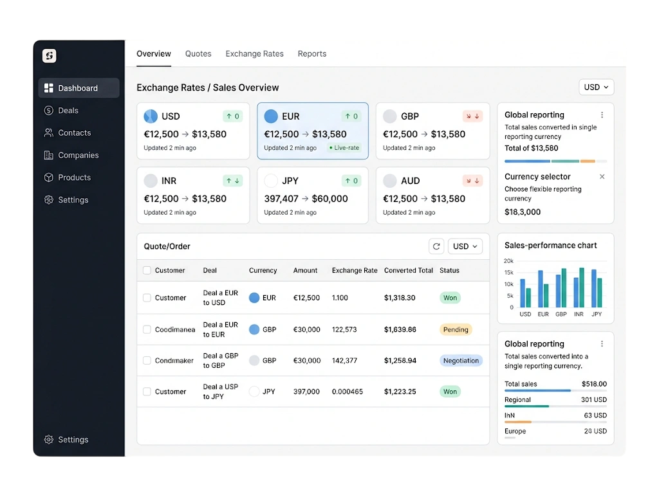Open Settings below Products in sidebar
The width and height of the screenshot is (659, 492).
coord(66,199)
